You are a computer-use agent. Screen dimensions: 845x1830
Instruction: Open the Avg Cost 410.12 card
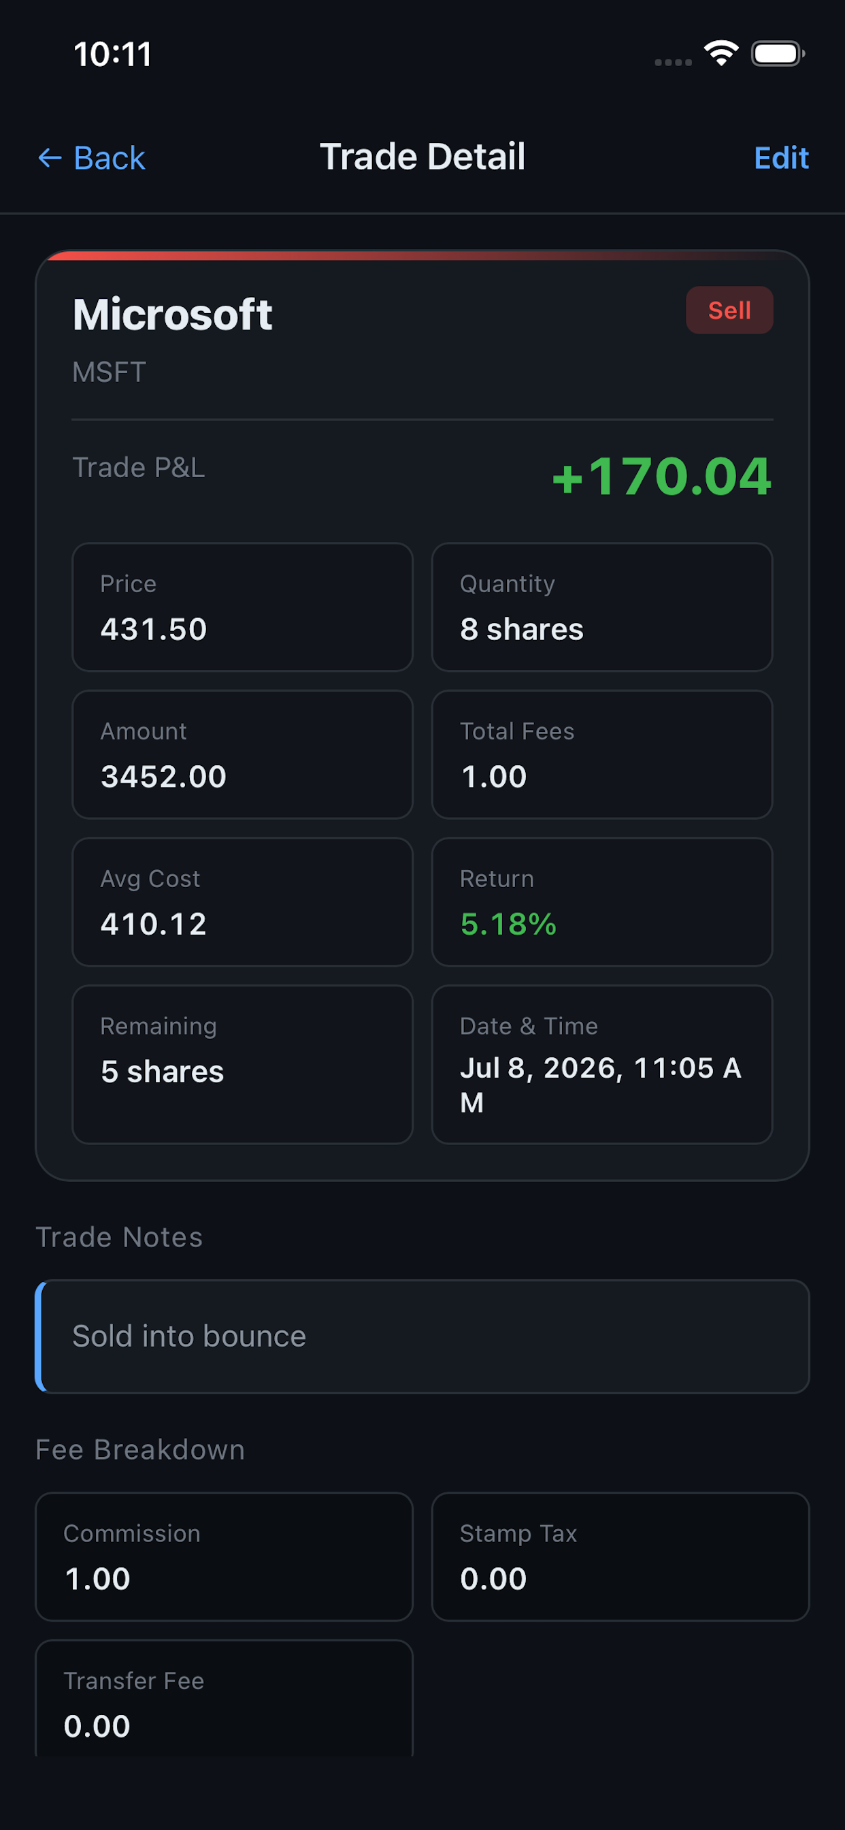pos(242,902)
